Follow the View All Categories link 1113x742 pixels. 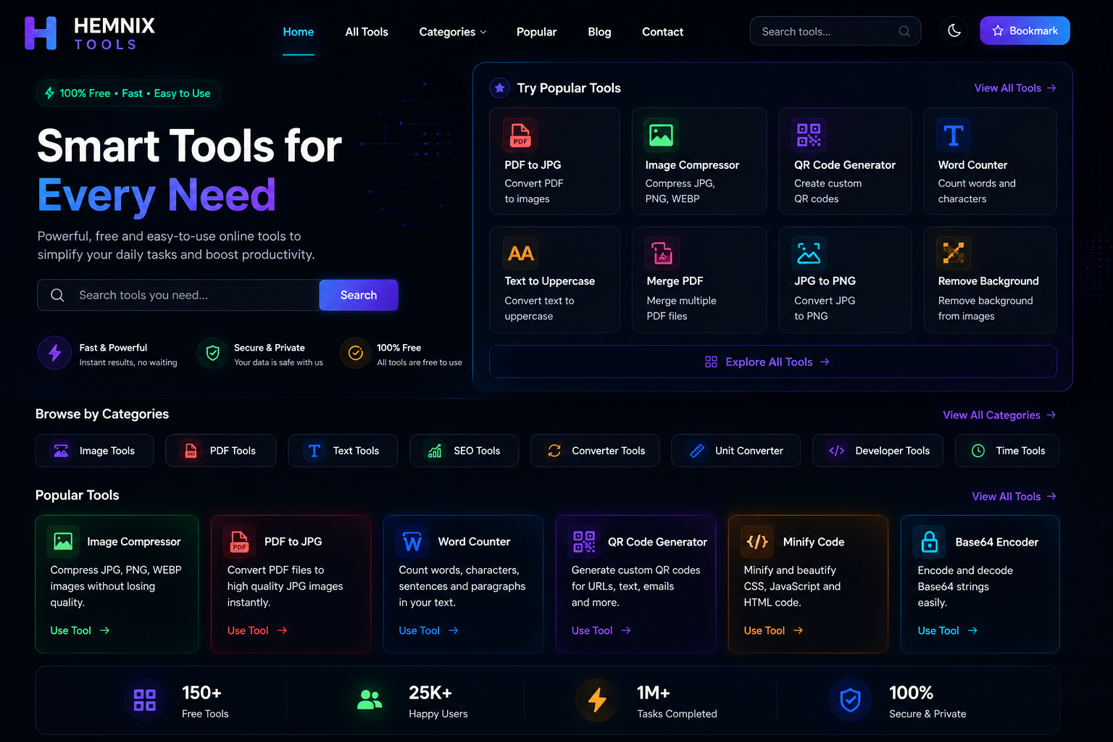(x=999, y=415)
